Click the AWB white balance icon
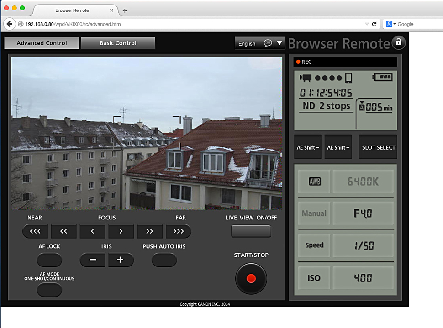The height and width of the screenshot is (328, 443). (315, 182)
